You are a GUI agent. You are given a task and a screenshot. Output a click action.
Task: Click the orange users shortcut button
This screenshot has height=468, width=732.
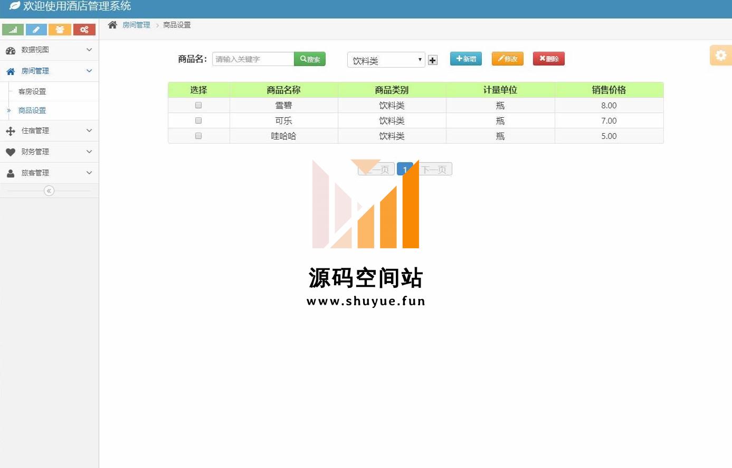[60, 30]
